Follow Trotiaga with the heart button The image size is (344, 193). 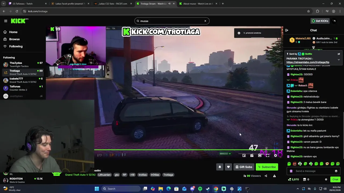point(228,167)
